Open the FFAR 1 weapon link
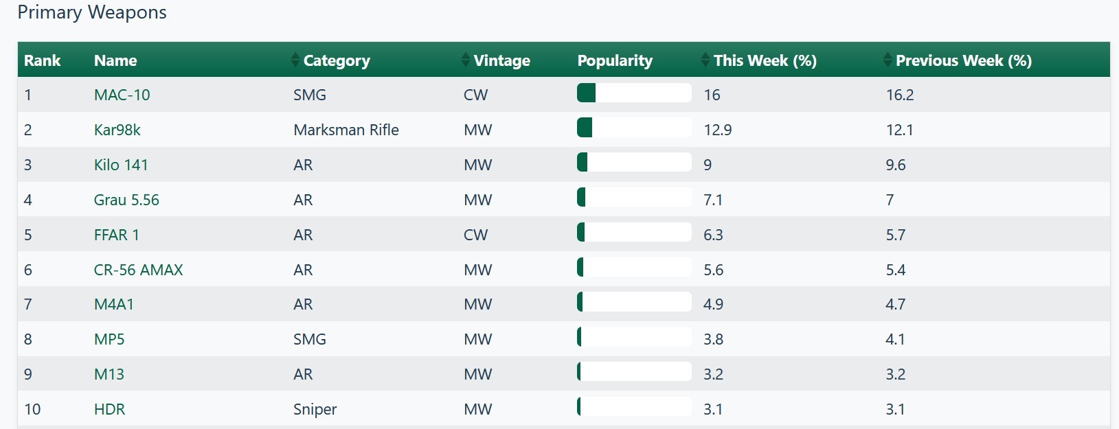 (116, 235)
